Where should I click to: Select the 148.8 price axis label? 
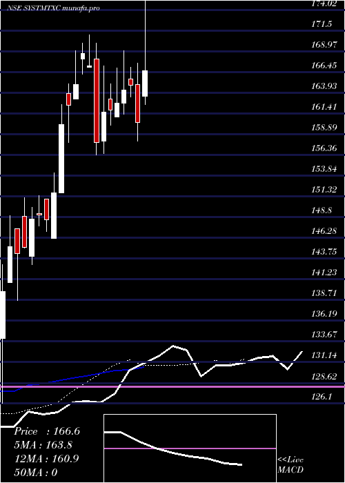point(322,210)
